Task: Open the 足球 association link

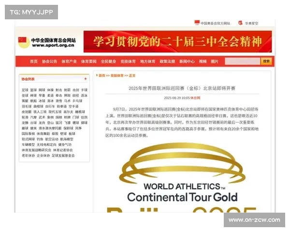Action: pyautogui.click(x=25, y=90)
